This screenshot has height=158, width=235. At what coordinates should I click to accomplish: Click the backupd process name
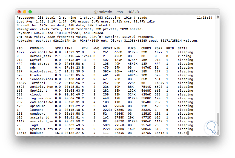(x=37, y=133)
